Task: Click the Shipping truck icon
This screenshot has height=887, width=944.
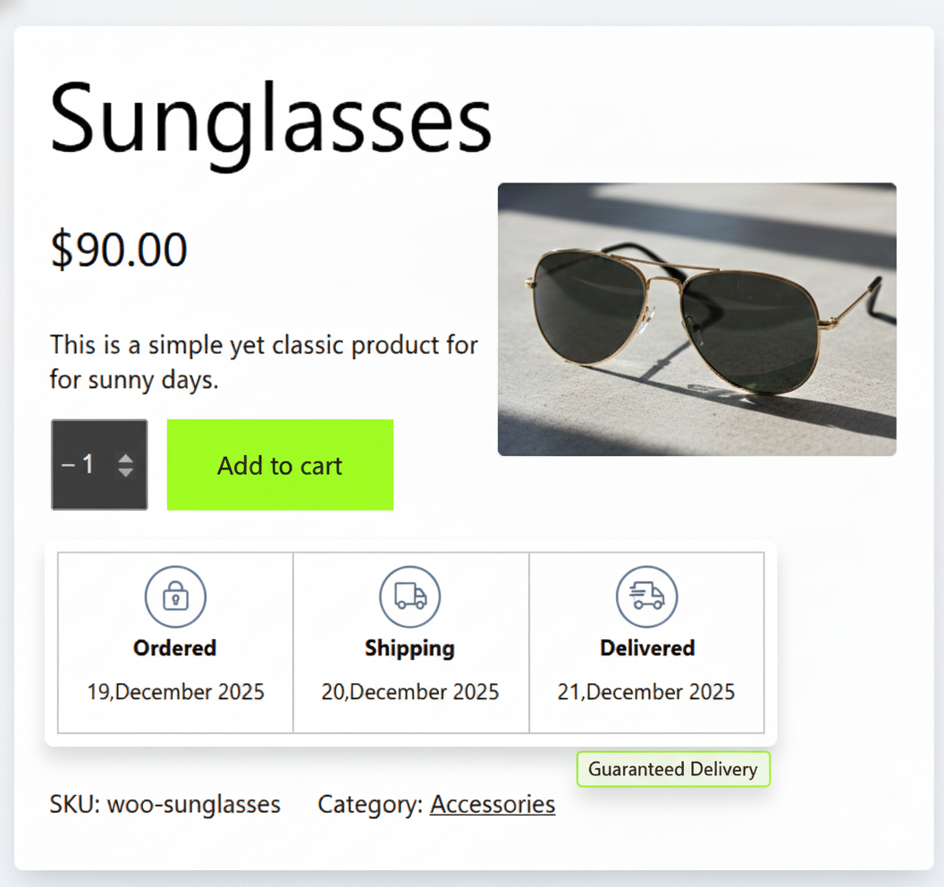Action: click(x=410, y=596)
